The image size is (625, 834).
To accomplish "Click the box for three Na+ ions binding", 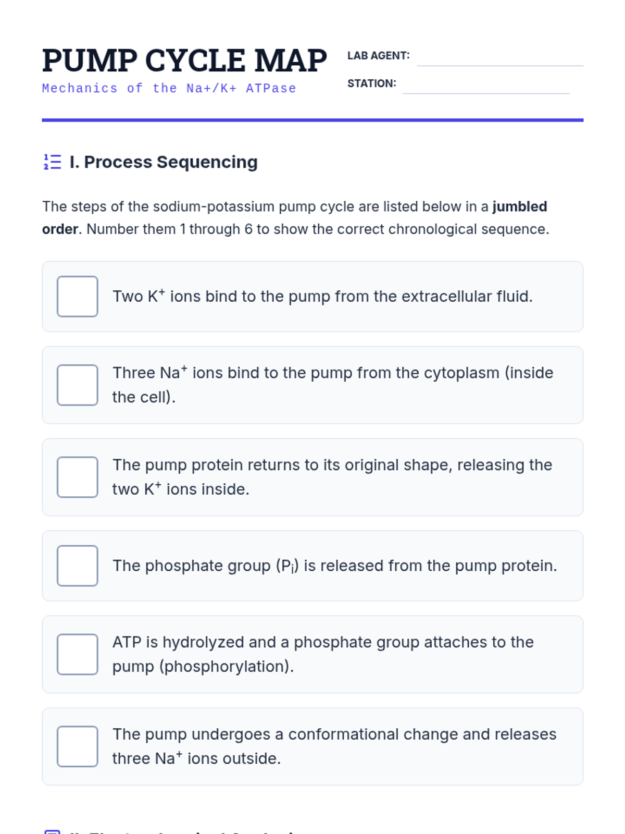I will point(78,385).
